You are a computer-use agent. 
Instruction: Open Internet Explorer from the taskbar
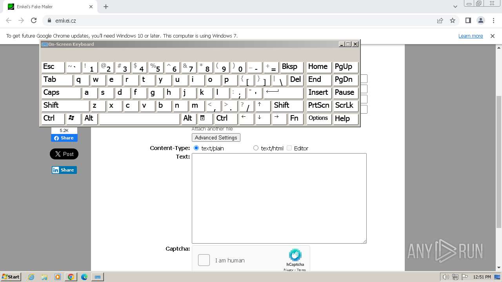click(31, 277)
